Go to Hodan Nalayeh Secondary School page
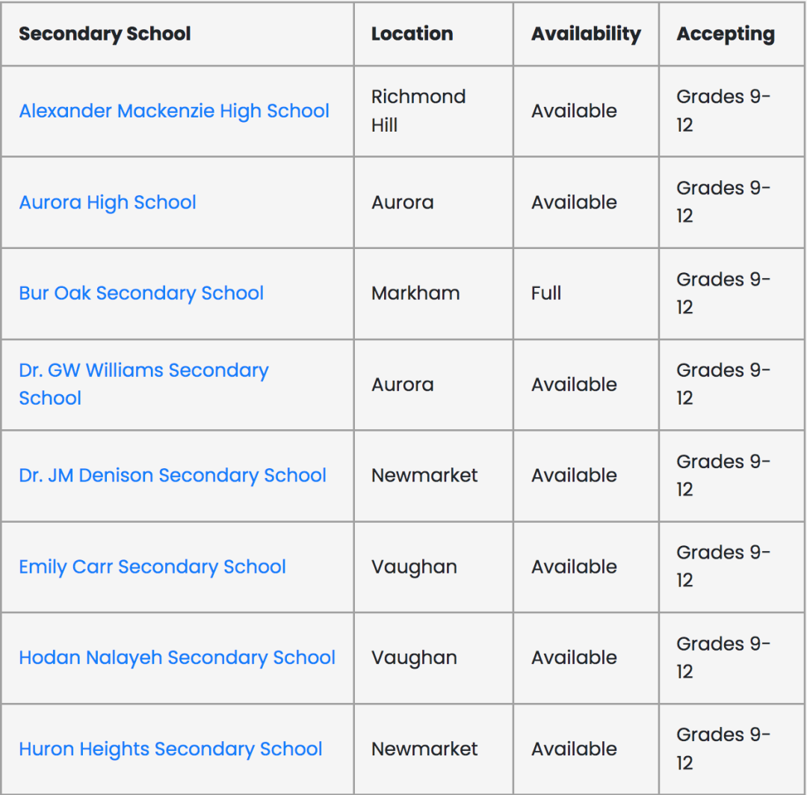Screen dimensions: 807x795 (x=177, y=658)
